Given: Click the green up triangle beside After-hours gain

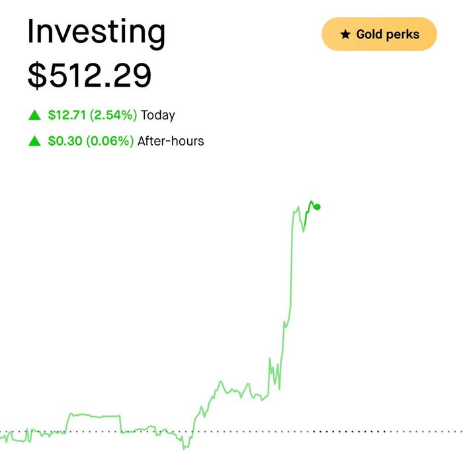Looking at the screenshot, I should tap(34, 141).
